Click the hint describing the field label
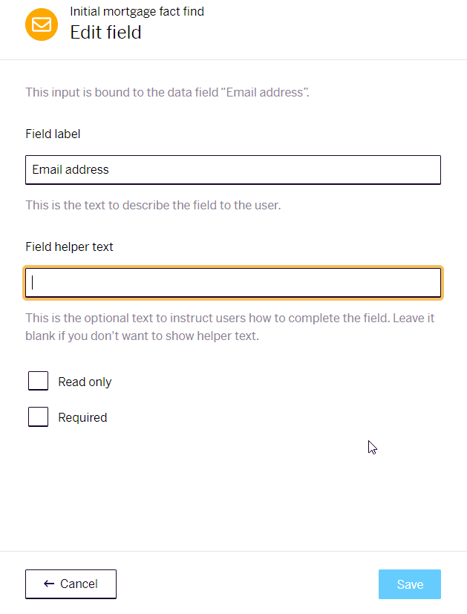The image size is (467, 614). tap(153, 205)
